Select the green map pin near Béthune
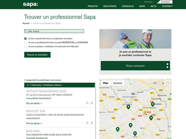The width and height of the screenshot is (186, 139). click(117, 129)
